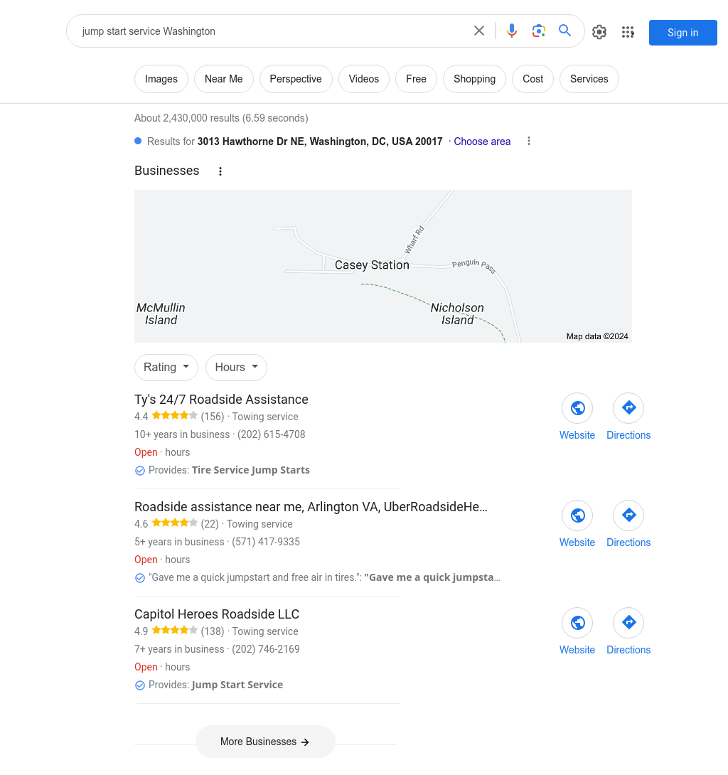Open search by image lens icon
728x775 pixels.
click(539, 31)
